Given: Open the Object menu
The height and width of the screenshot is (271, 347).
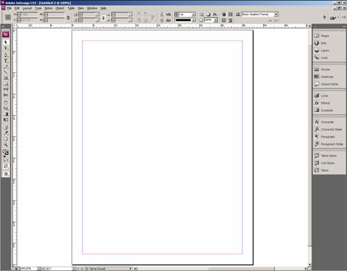Looking at the screenshot, I should coord(60,8).
